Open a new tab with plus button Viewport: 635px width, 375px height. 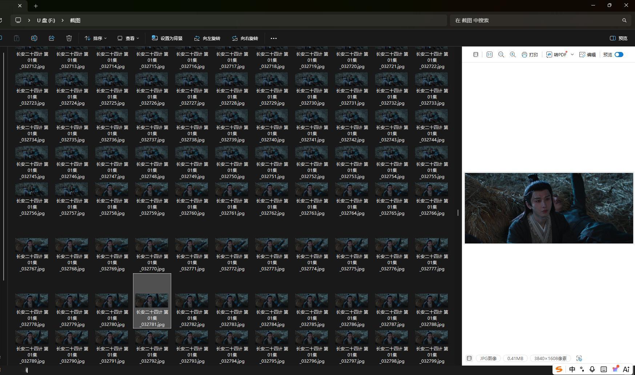pyautogui.click(x=36, y=6)
